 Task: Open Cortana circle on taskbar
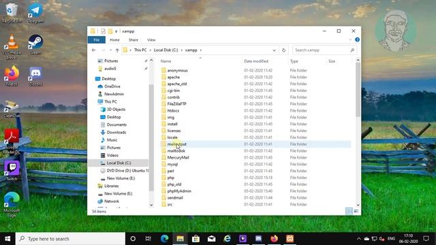pos(133,239)
